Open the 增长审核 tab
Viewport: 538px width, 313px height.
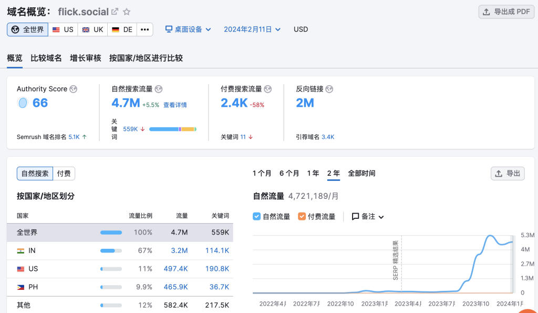tap(86, 58)
